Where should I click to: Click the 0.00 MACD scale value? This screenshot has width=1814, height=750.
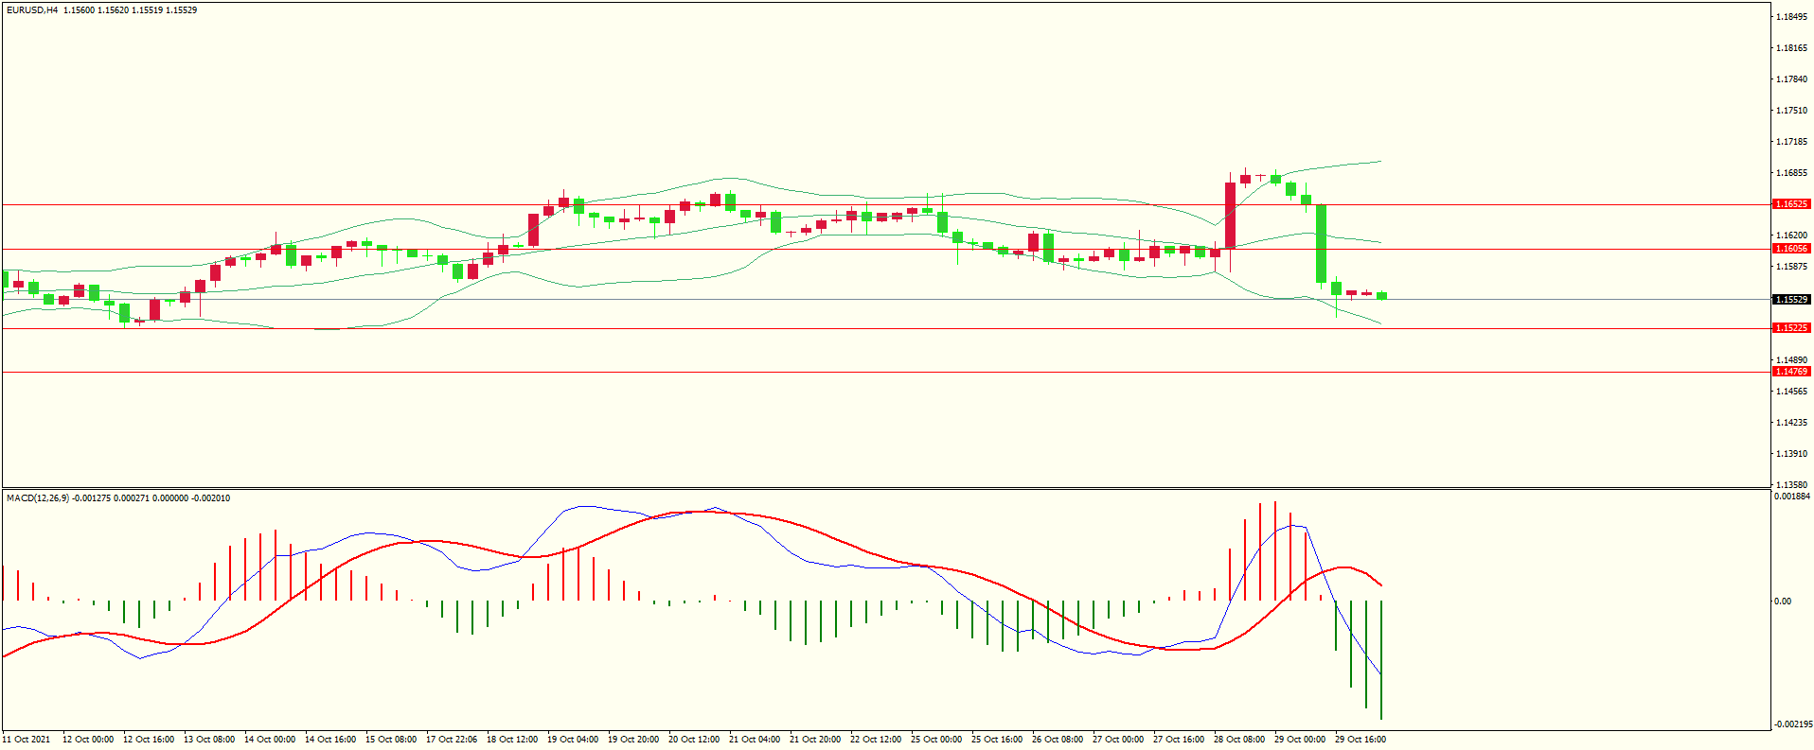(x=1783, y=602)
